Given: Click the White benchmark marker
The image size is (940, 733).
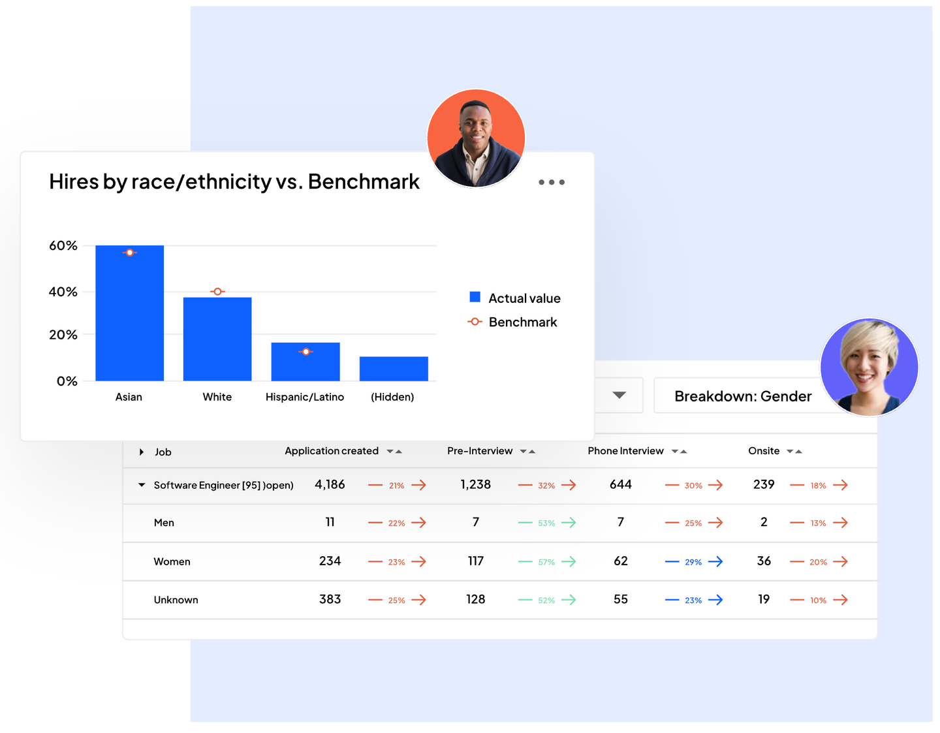Looking at the screenshot, I should coord(218,291).
